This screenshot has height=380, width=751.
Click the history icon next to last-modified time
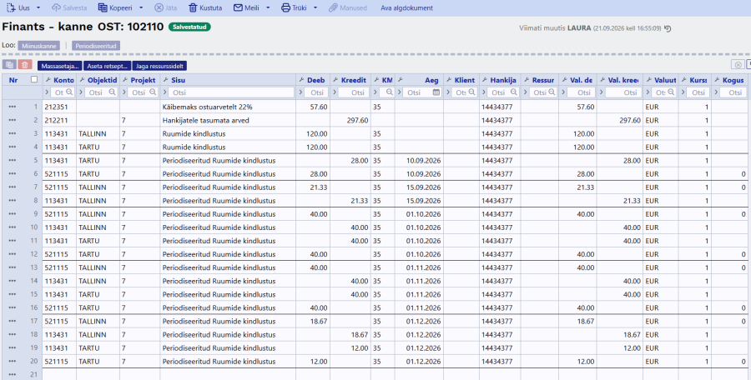pyautogui.click(x=668, y=28)
